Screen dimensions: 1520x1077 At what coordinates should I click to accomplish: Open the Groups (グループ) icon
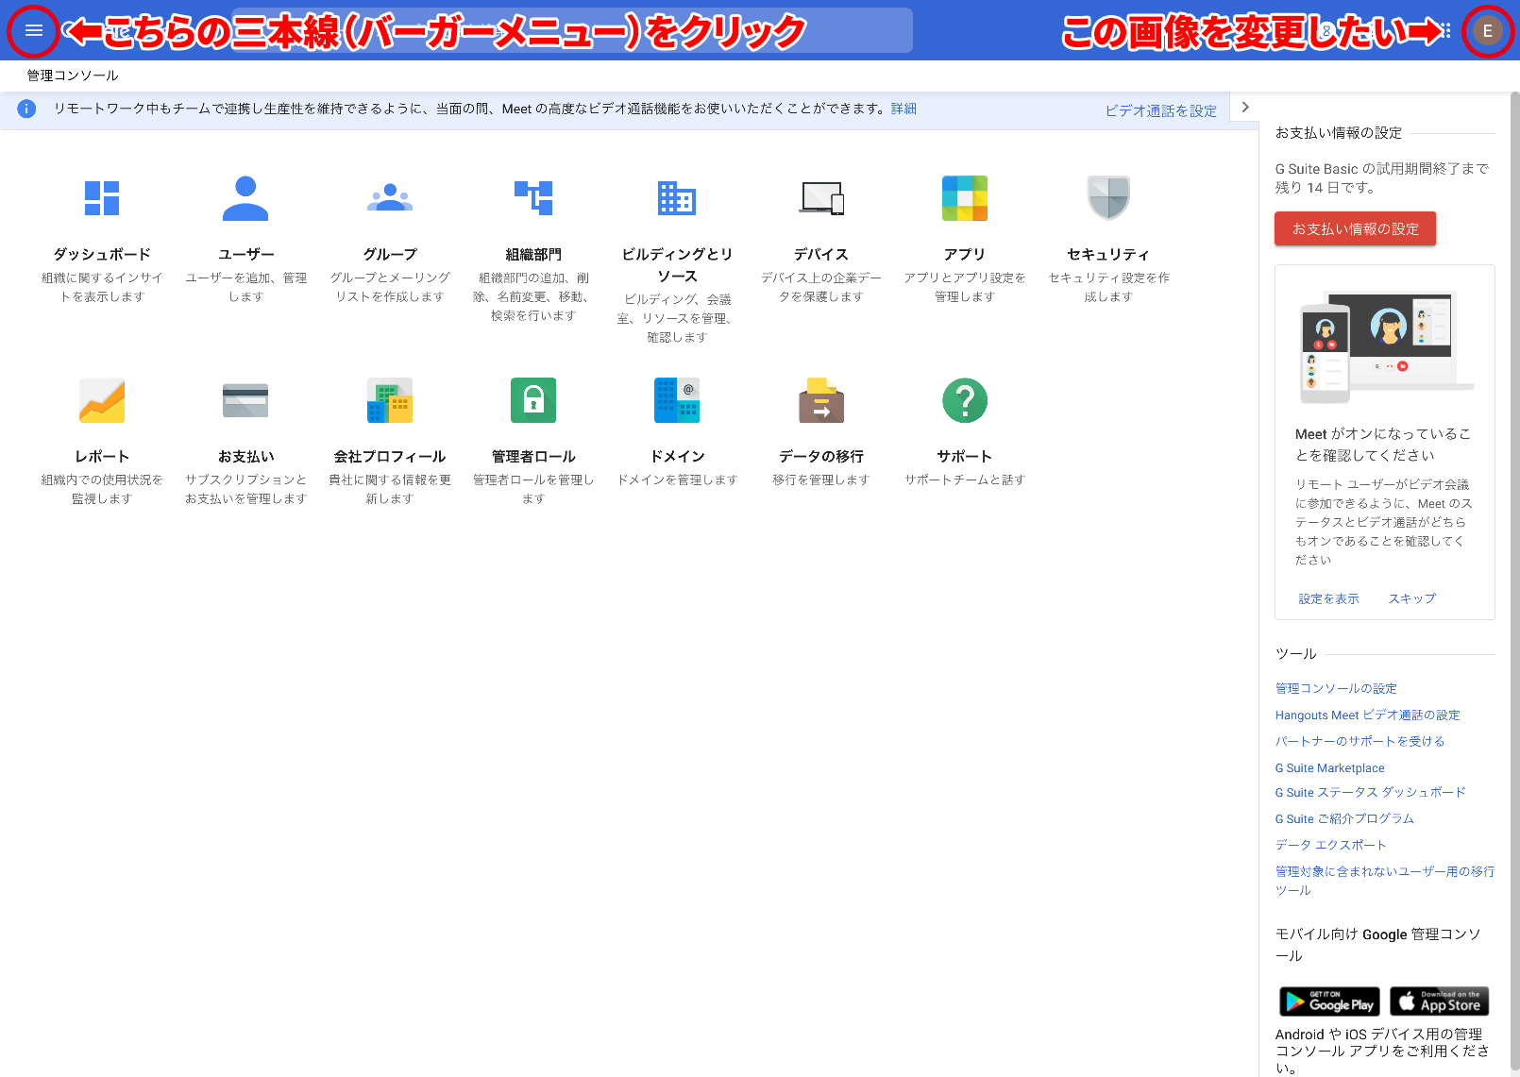[x=390, y=198]
